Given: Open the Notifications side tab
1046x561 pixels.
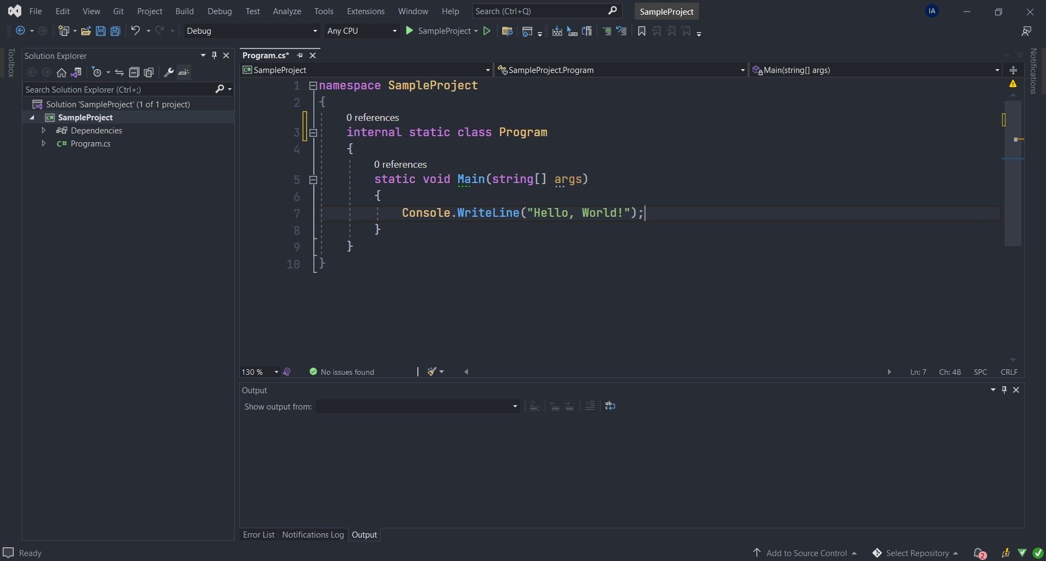Looking at the screenshot, I should pos(1033,71).
